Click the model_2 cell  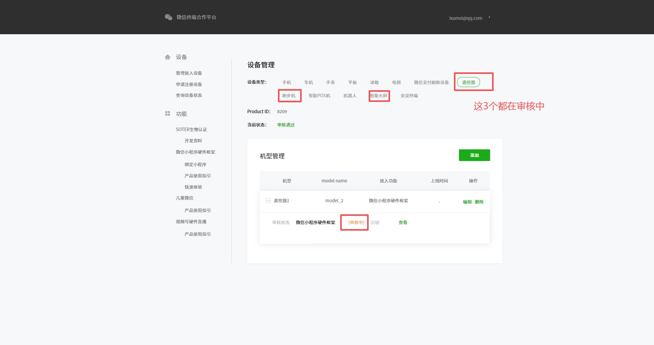coord(334,201)
